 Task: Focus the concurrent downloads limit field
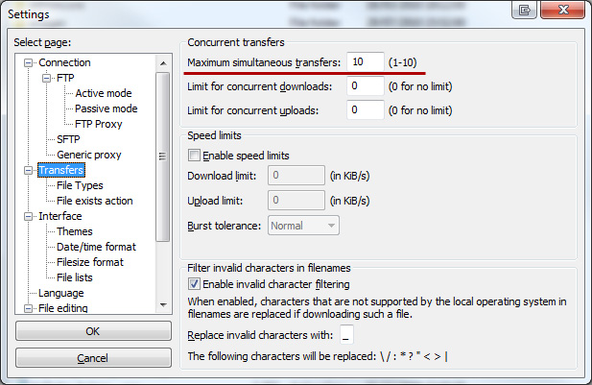pyautogui.click(x=366, y=86)
